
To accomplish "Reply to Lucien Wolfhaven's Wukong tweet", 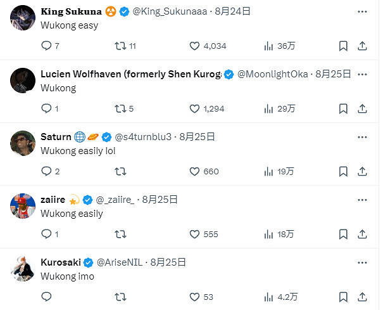I will pyautogui.click(x=46, y=108).
